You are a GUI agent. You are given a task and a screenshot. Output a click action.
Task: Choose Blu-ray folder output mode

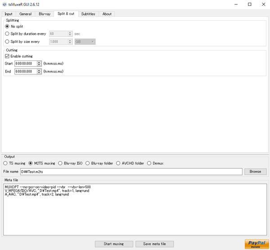87,163
